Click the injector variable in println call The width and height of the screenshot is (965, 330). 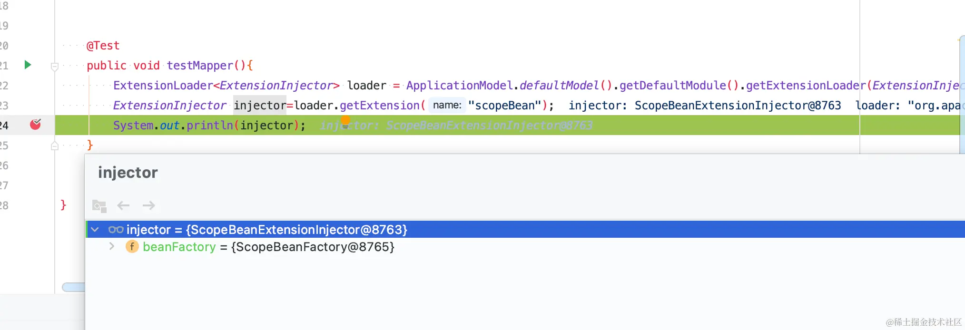(x=266, y=125)
